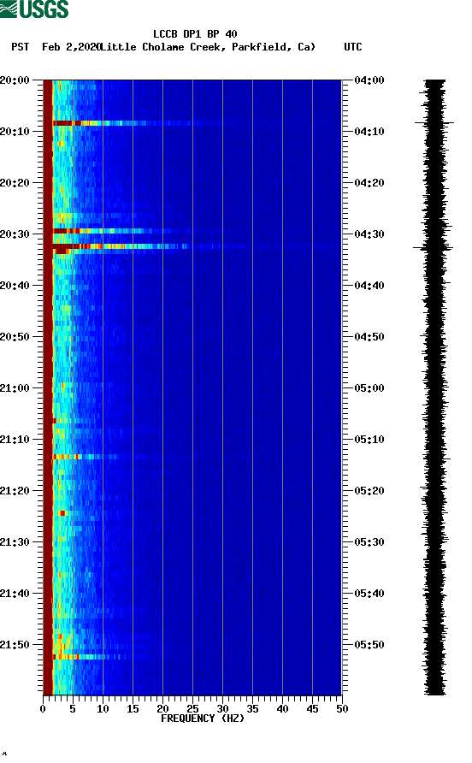Click the 21:00 PST time label

(15, 387)
